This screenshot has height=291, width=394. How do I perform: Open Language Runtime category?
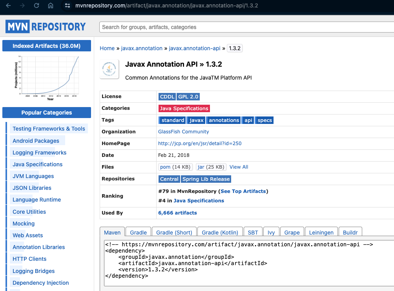(36, 200)
